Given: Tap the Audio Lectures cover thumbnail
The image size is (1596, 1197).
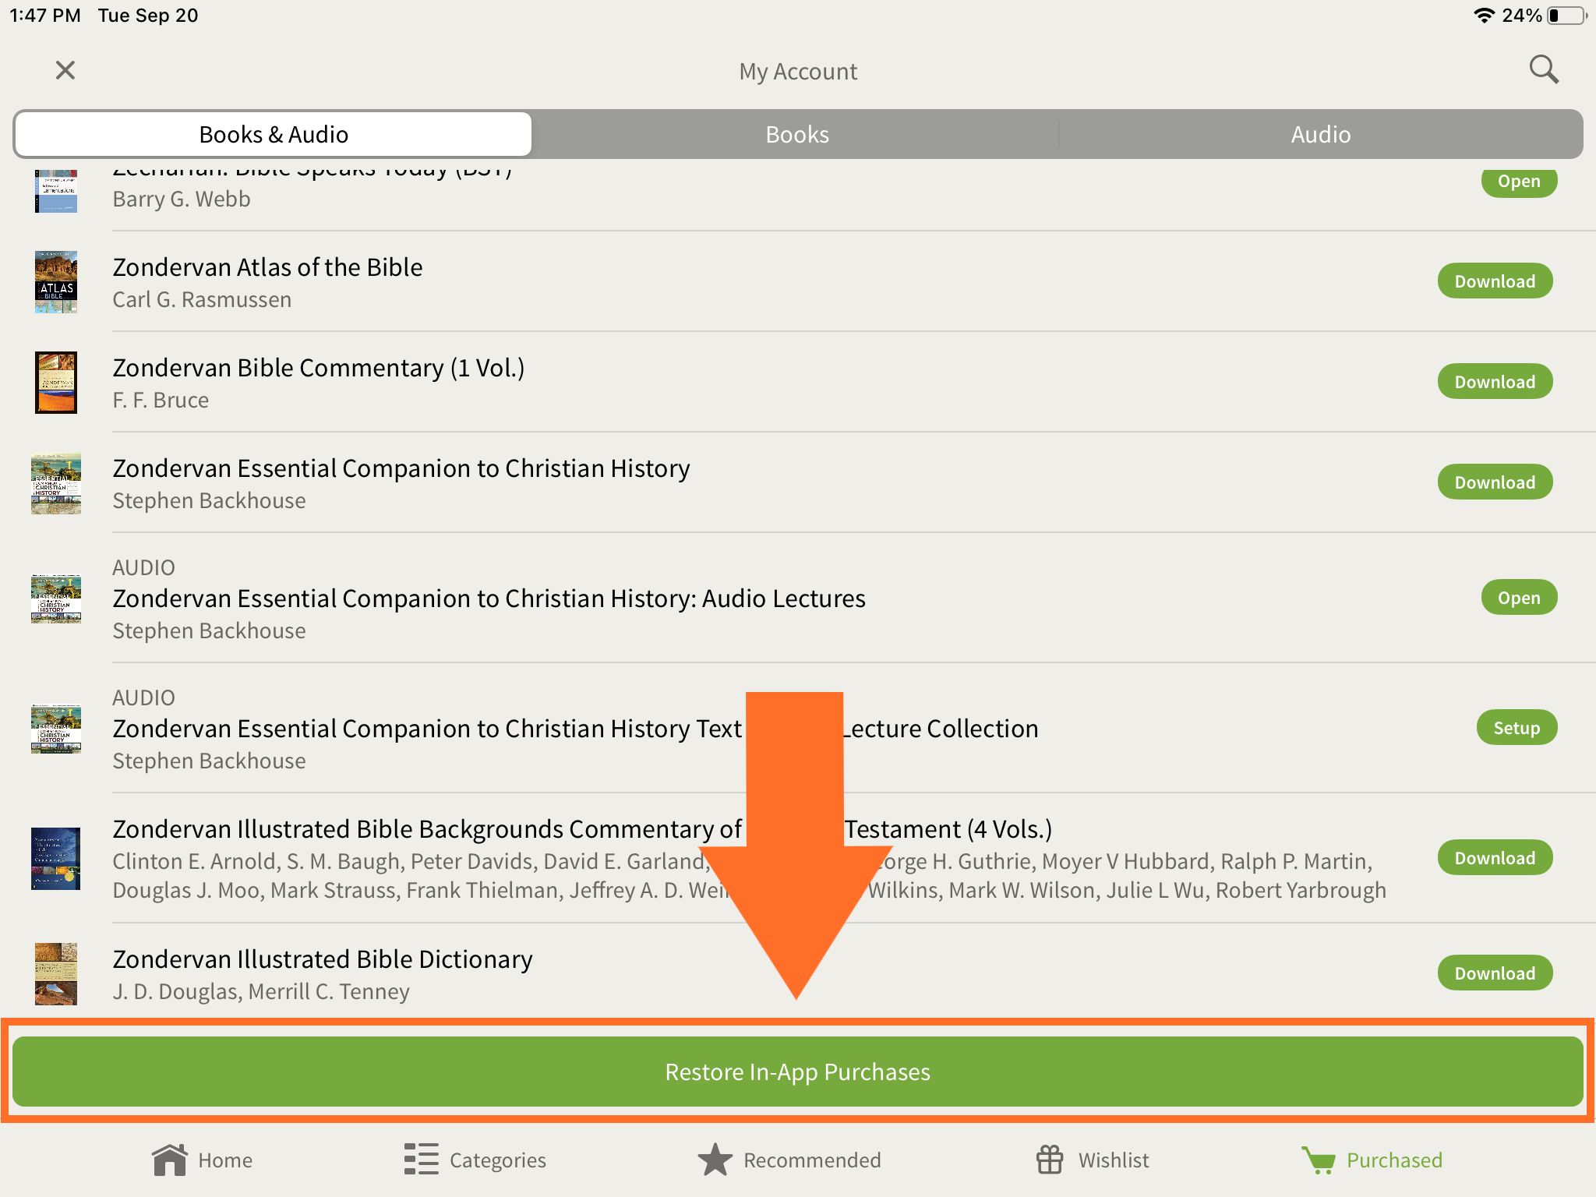Looking at the screenshot, I should [56, 598].
